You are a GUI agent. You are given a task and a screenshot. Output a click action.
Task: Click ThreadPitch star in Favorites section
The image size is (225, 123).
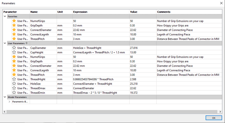click(14, 39)
